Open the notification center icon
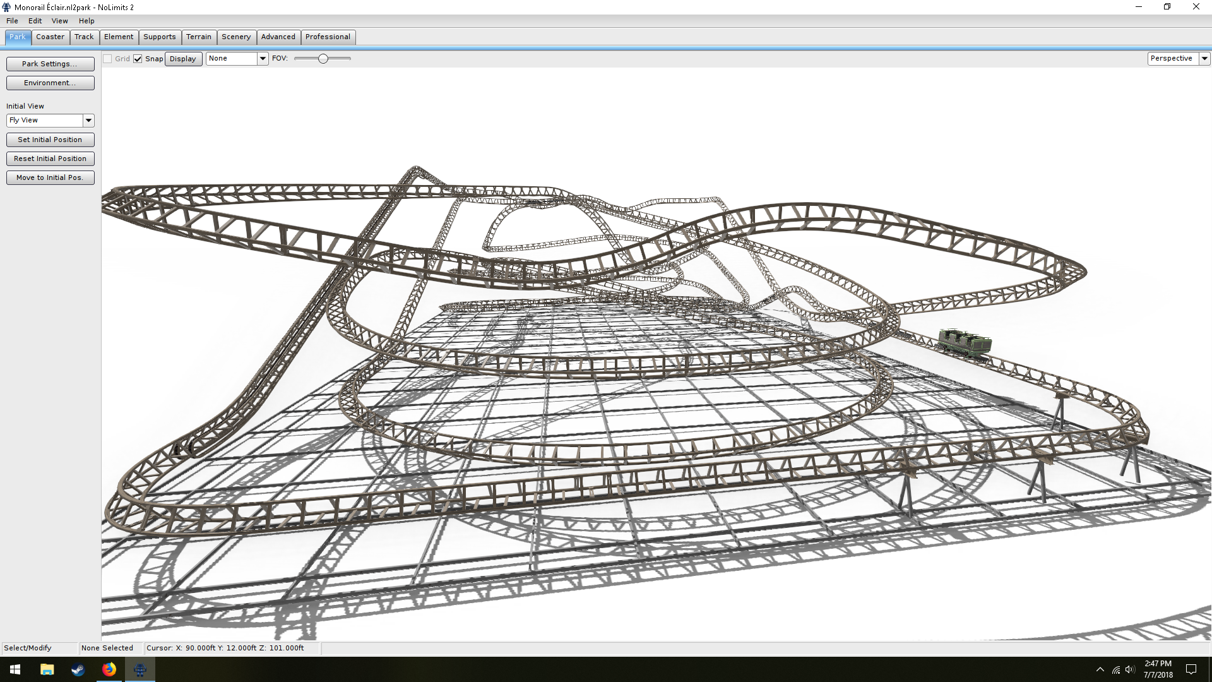 1191,669
